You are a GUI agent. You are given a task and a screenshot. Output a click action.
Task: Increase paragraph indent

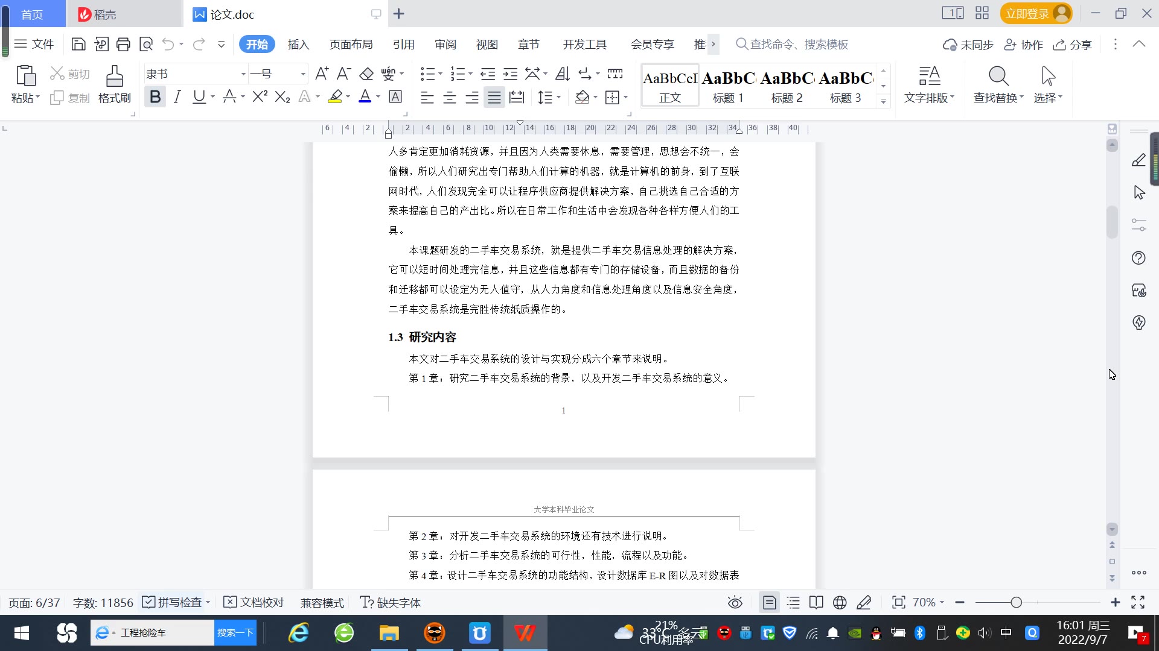point(511,74)
